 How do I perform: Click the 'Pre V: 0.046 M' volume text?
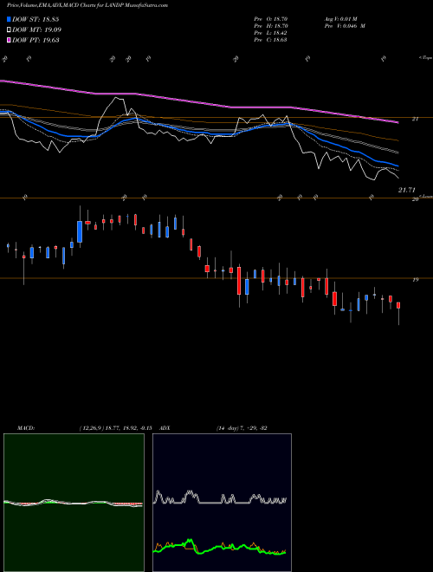tap(346, 26)
